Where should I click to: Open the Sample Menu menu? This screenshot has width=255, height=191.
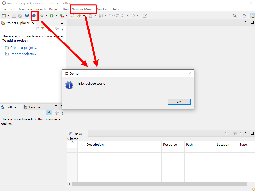(82, 9)
